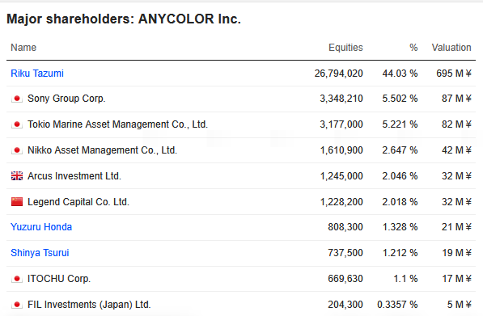Open the Shinya Tsurui profile link
The width and height of the screenshot is (483, 316).
(x=40, y=253)
